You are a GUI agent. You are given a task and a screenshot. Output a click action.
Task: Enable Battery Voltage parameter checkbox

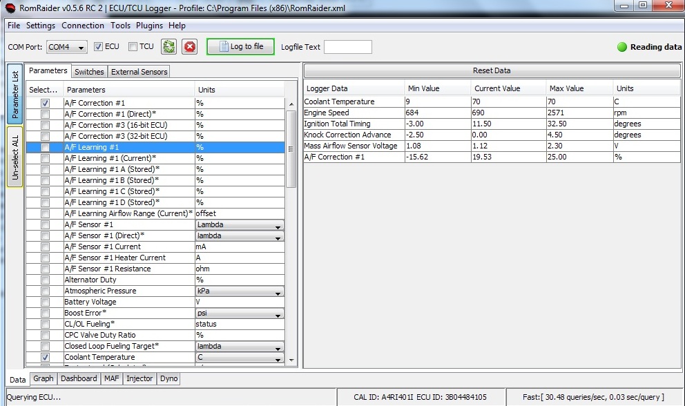[45, 302]
